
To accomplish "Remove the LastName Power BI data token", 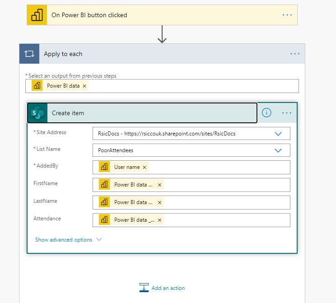I will [159, 202].
